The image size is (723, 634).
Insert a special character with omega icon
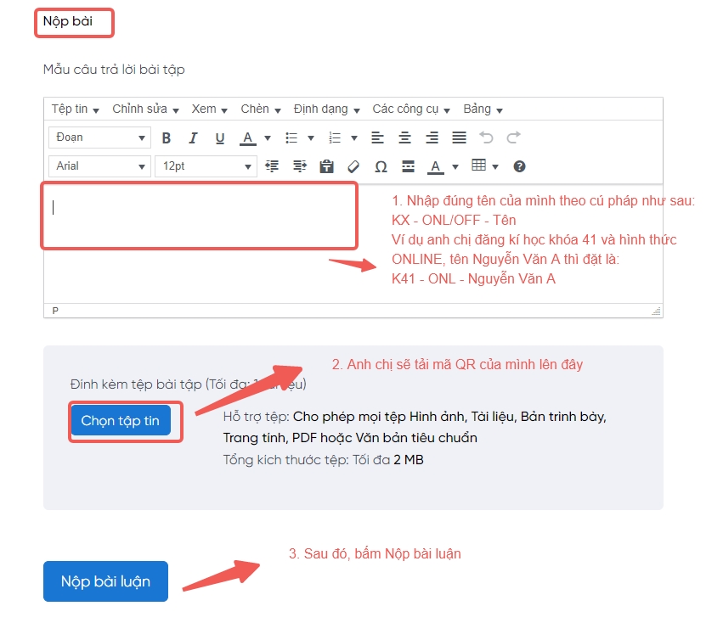click(381, 166)
